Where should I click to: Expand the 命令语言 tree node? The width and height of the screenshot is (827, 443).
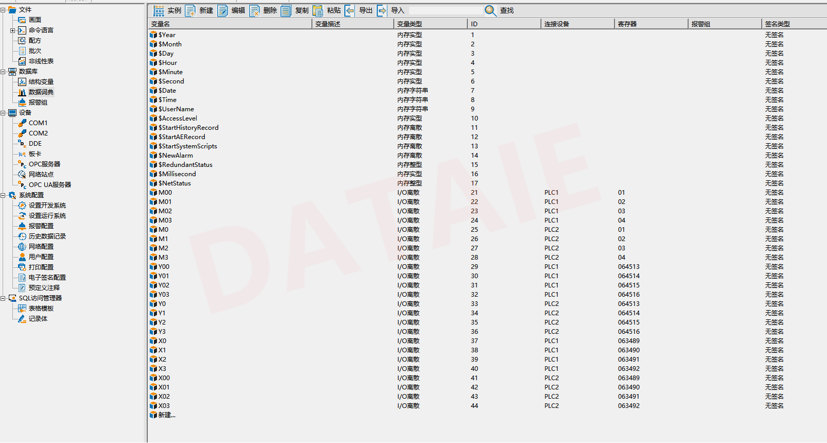point(13,30)
